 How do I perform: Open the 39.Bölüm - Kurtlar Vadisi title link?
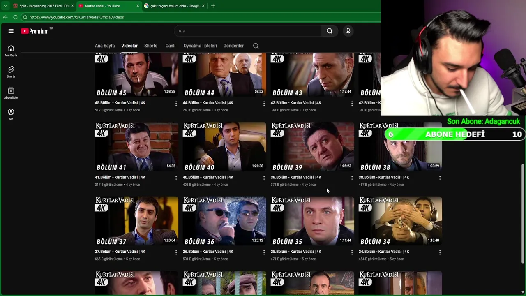(x=296, y=177)
